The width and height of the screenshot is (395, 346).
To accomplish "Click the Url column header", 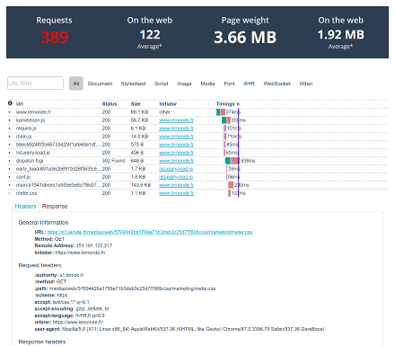I will [x=20, y=103].
